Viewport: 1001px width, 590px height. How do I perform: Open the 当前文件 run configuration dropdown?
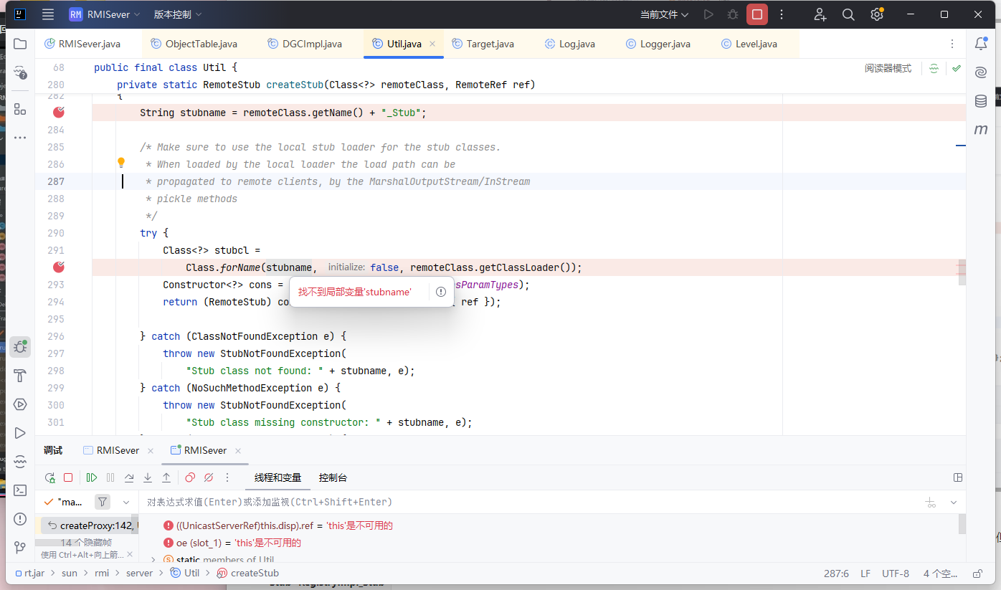[x=664, y=14]
